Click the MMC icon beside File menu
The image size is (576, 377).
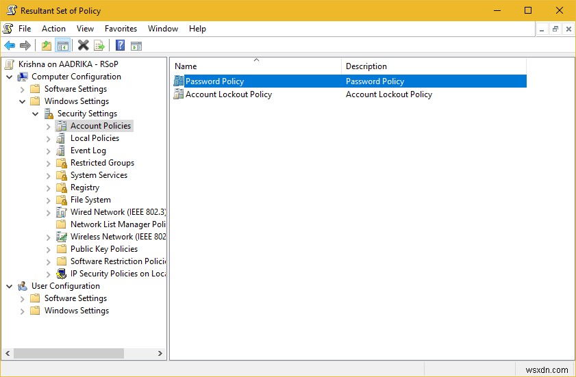click(8, 28)
